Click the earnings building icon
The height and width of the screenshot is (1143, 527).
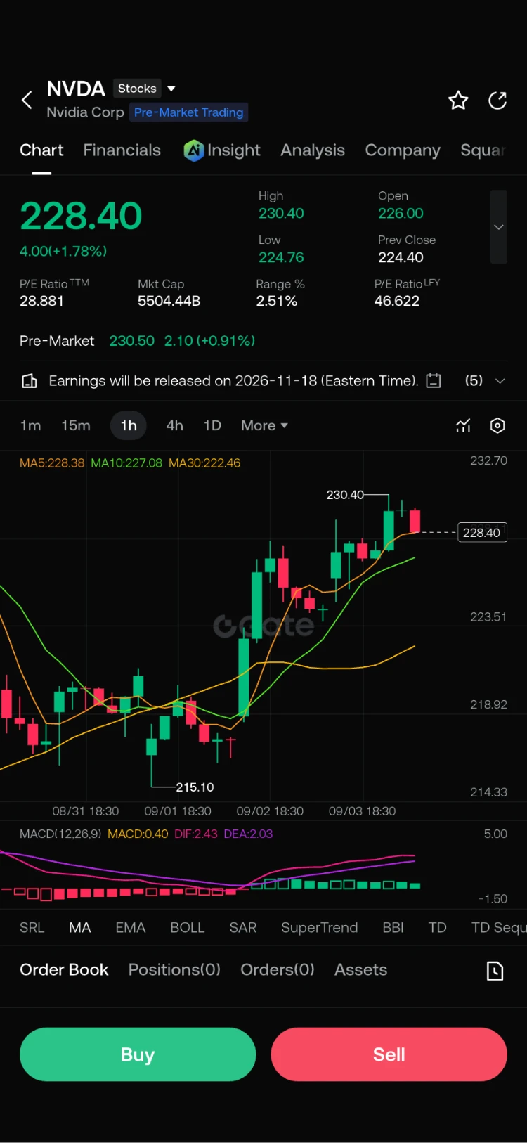point(30,381)
